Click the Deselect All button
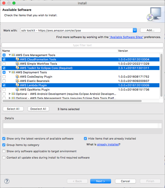This screenshot has height=188, width=165. coord(38,109)
